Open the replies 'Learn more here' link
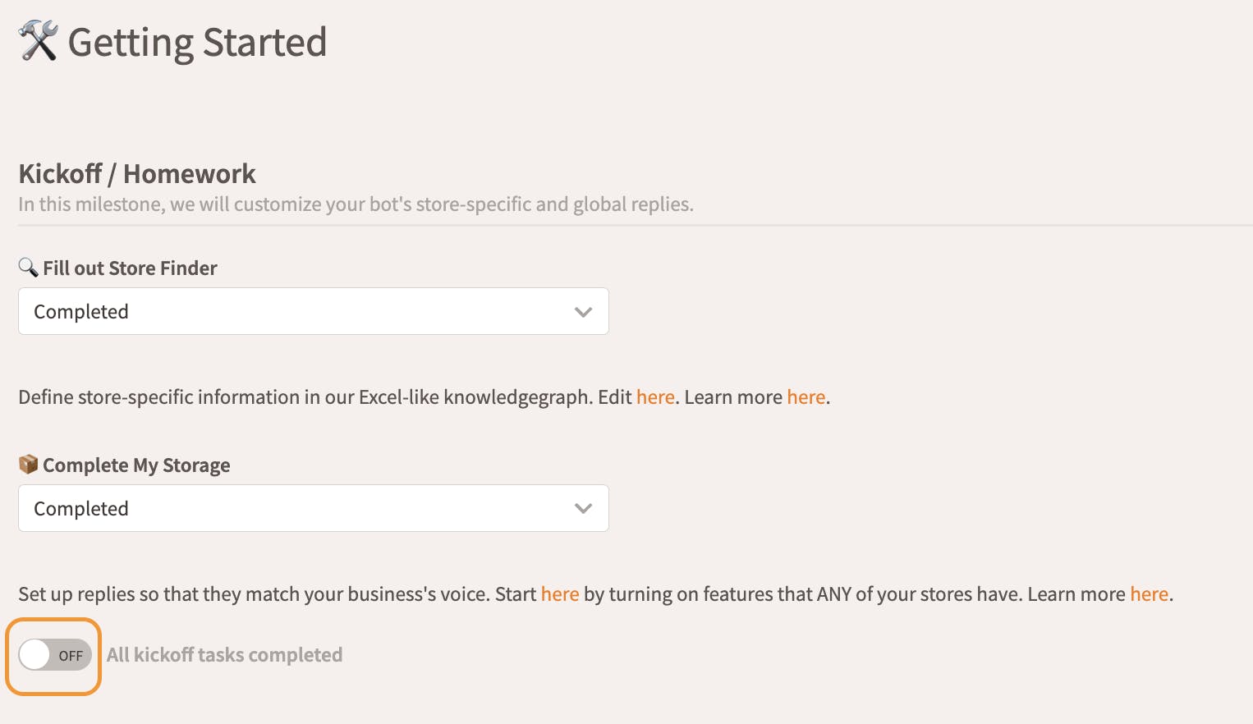Image resolution: width=1253 pixels, height=724 pixels. pos(1149,594)
